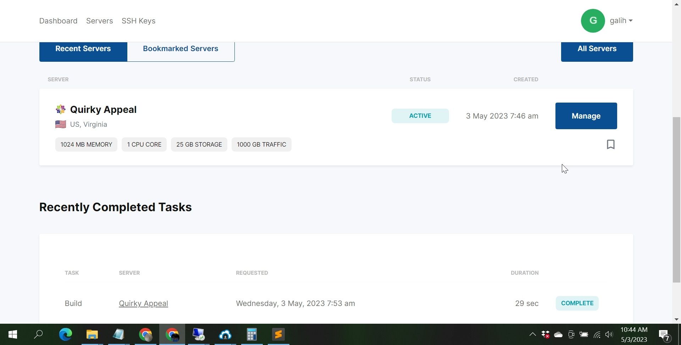Switch to Bookmarked Servers tab
The height and width of the screenshot is (345, 681).
tap(181, 49)
